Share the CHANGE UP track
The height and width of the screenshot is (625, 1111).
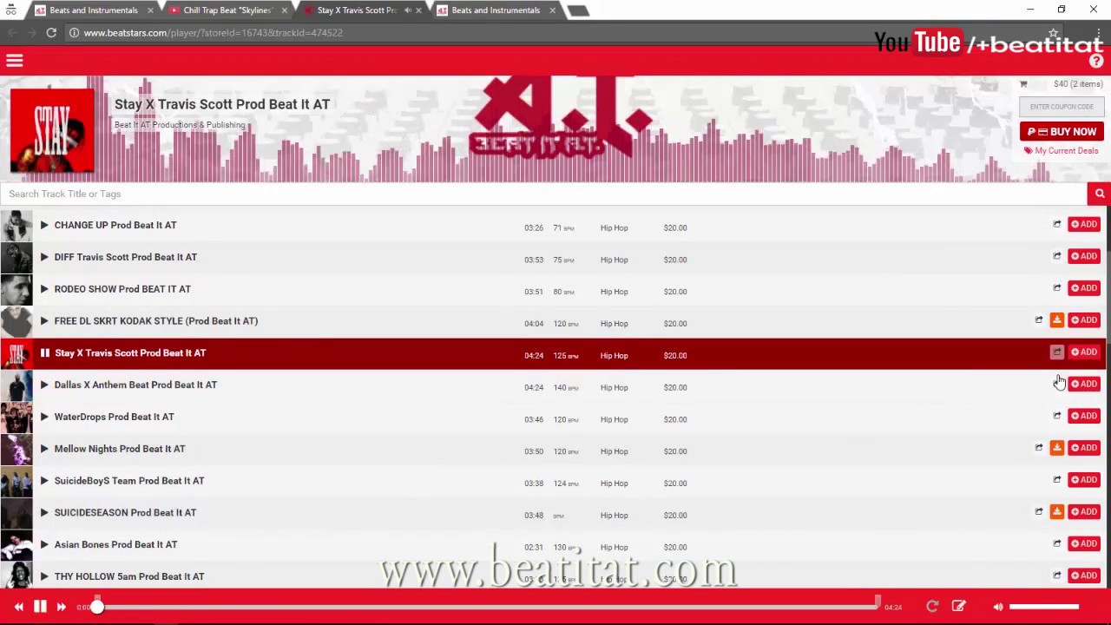tap(1056, 224)
